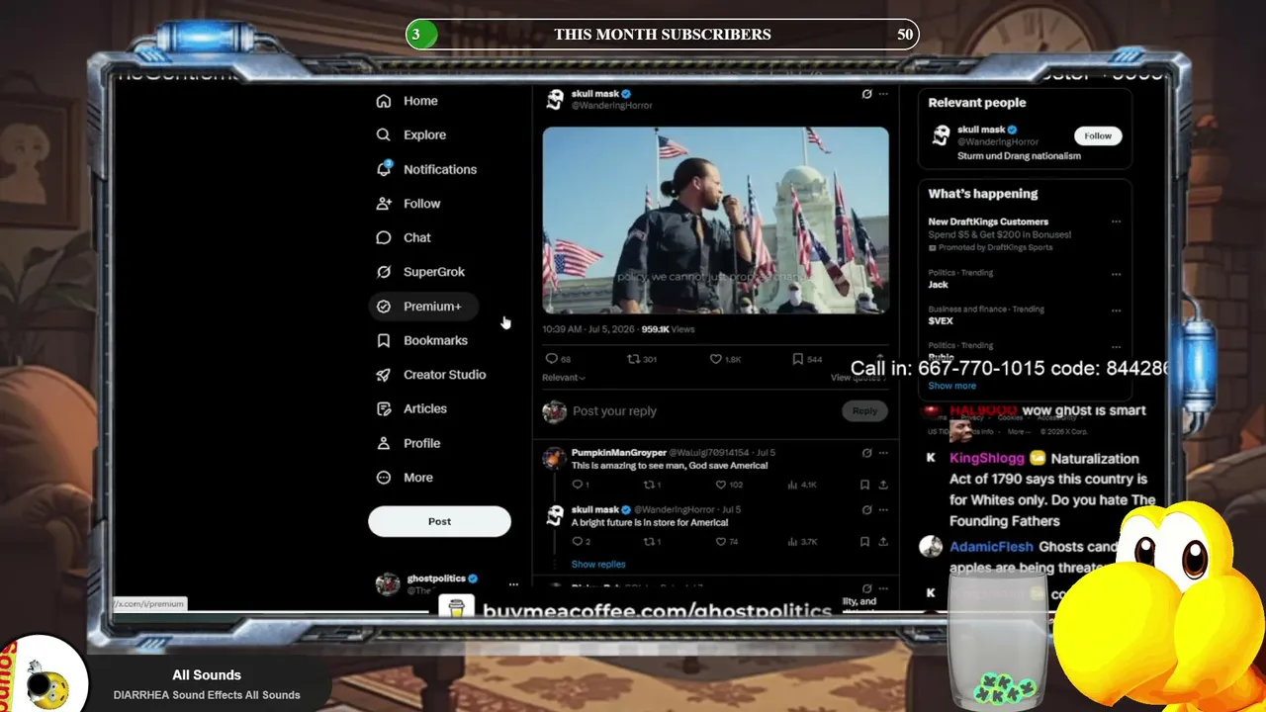The height and width of the screenshot is (712, 1266).
Task: Open PumpkinManGroyper's profile avatar
Action: click(554, 458)
